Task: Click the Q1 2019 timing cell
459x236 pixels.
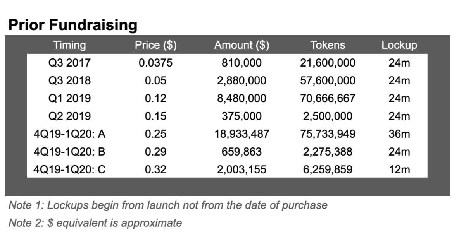Action: [x=69, y=98]
